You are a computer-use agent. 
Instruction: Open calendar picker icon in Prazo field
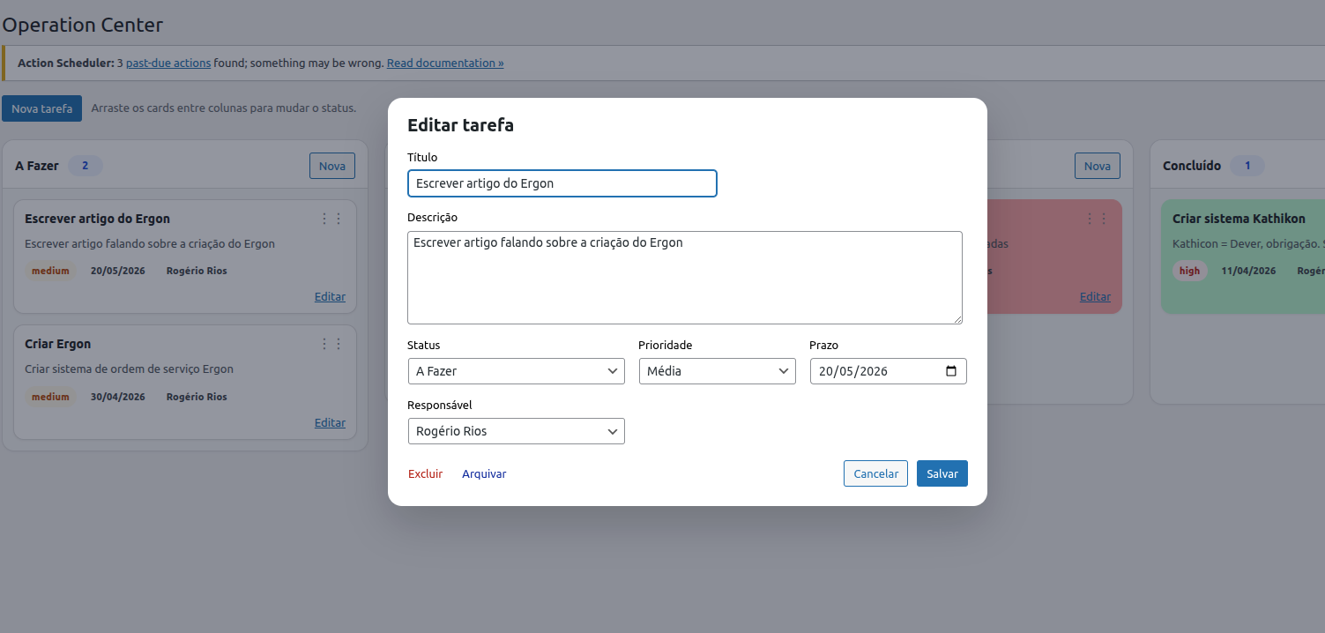click(x=950, y=371)
